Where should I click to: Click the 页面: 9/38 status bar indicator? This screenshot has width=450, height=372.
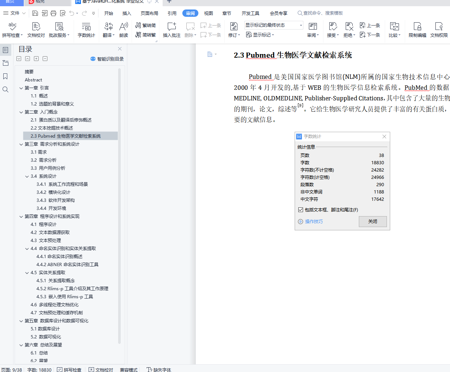(x=12, y=369)
